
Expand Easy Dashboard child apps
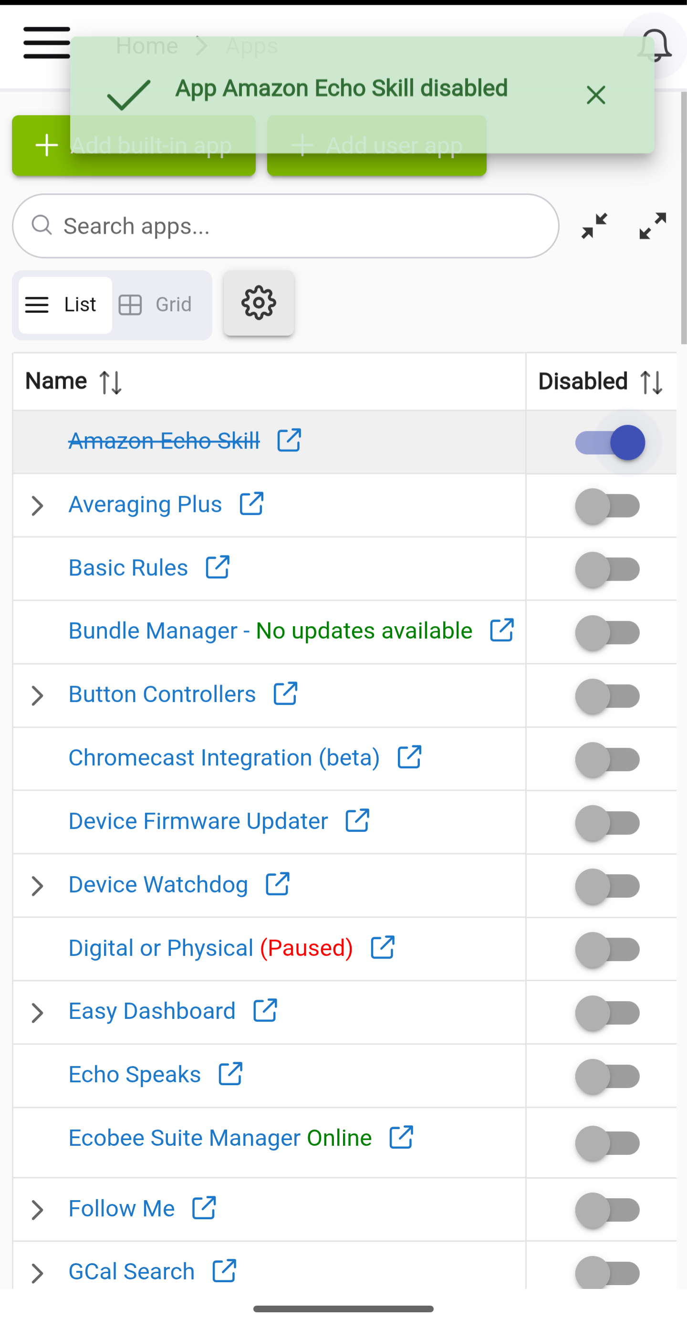point(37,1013)
